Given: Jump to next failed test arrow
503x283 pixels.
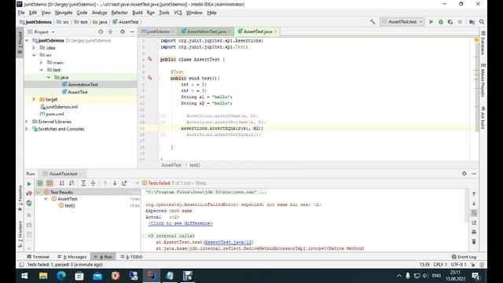Looking at the screenshot, I should pos(115,183).
